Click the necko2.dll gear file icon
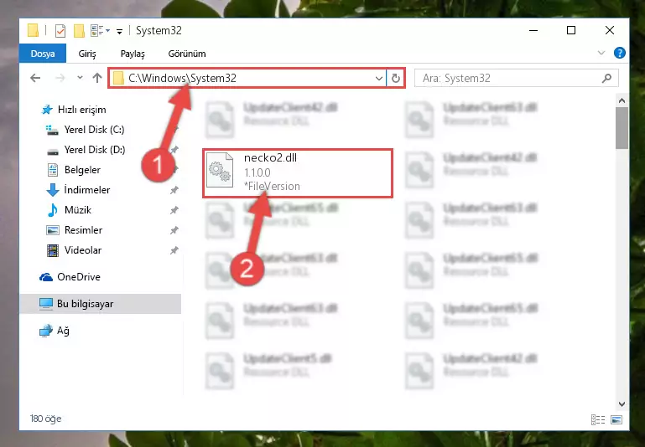The width and height of the screenshot is (645, 447). 220,170
